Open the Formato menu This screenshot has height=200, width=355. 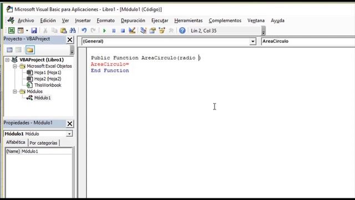click(106, 21)
